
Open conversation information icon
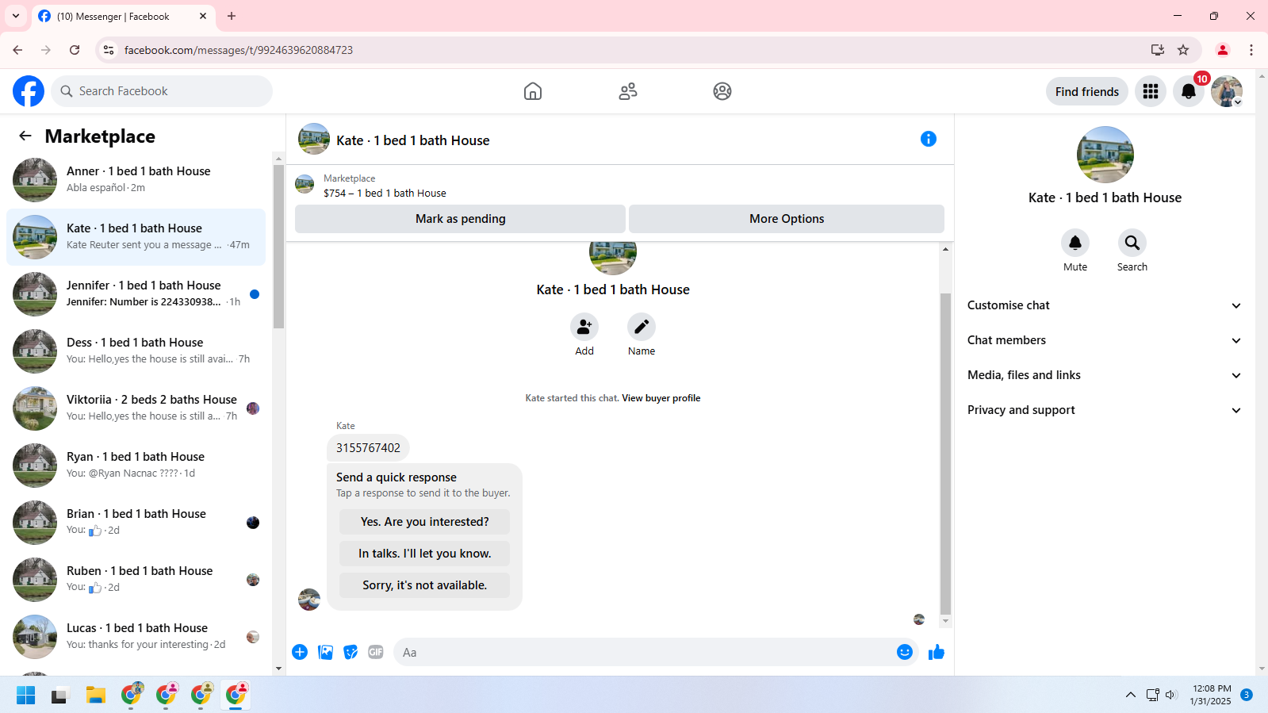pyautogui.click(x=929, y=139)
